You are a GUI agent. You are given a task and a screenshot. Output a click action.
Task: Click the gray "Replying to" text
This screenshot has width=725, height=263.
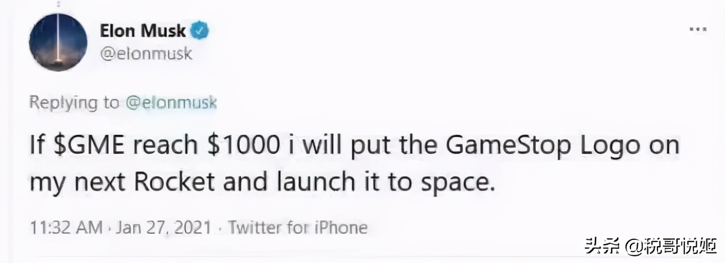(x=74, y=103)
